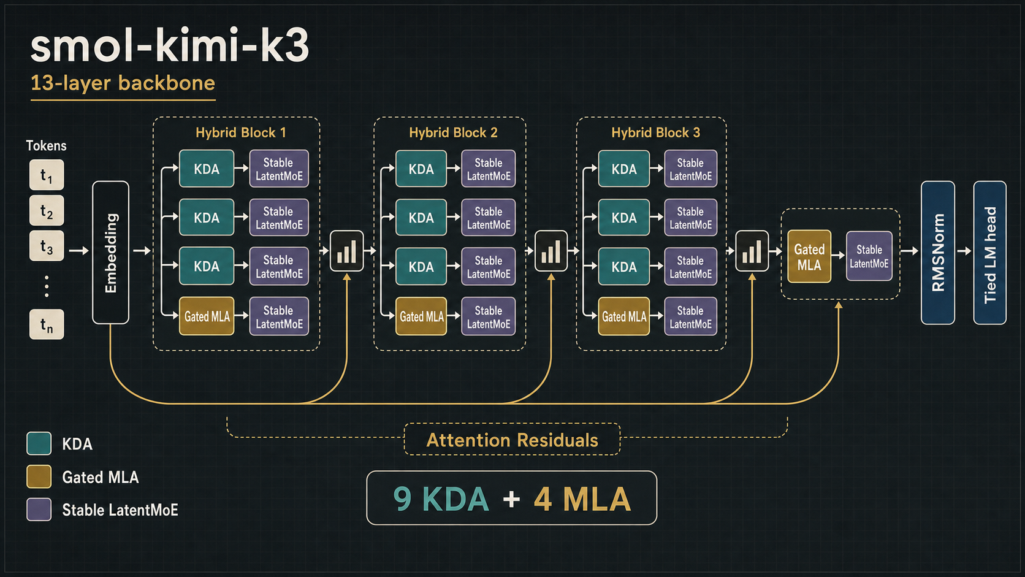Click the Stable LatentMoE beside Block 1's Gated MLA
1025x577 pixels.
pos(279,316)
